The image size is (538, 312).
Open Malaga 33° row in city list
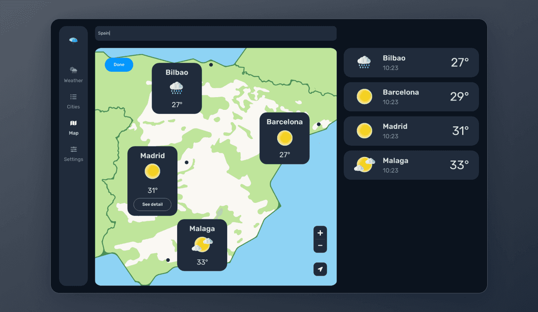(411, 165)
